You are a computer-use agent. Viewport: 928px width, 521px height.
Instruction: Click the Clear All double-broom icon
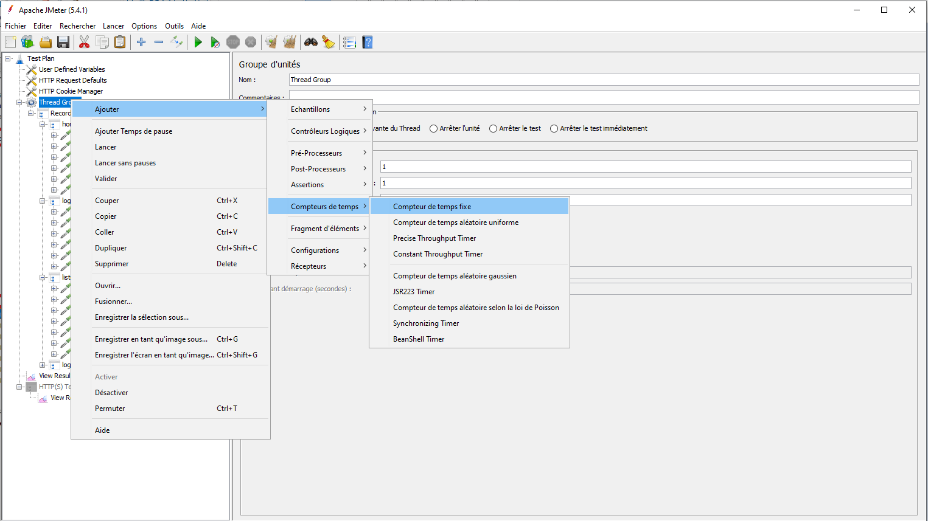click(290, 42)
